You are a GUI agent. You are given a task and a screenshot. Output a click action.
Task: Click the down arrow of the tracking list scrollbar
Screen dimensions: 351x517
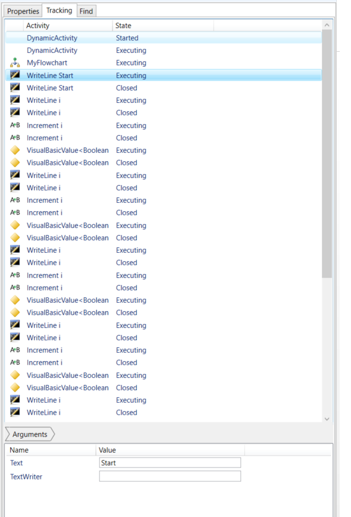tap(327, 419)
